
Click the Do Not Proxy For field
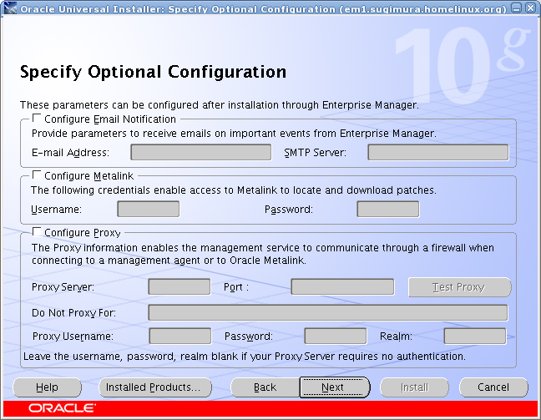point(328,312)
